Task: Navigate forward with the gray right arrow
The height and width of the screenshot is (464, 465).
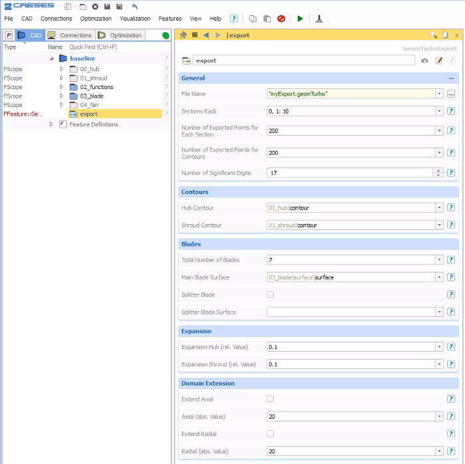Action: coord(218,35)
